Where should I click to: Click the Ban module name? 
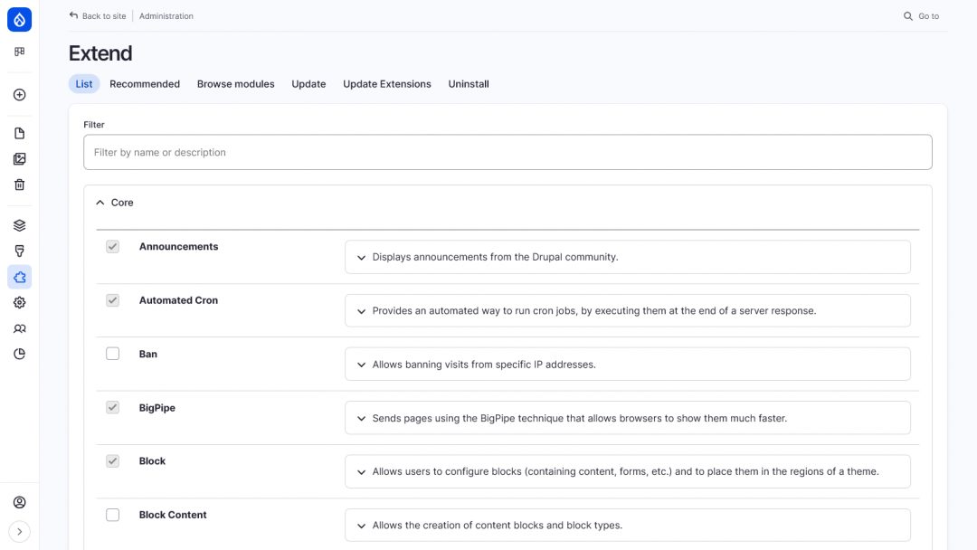[x=148, y=354]
